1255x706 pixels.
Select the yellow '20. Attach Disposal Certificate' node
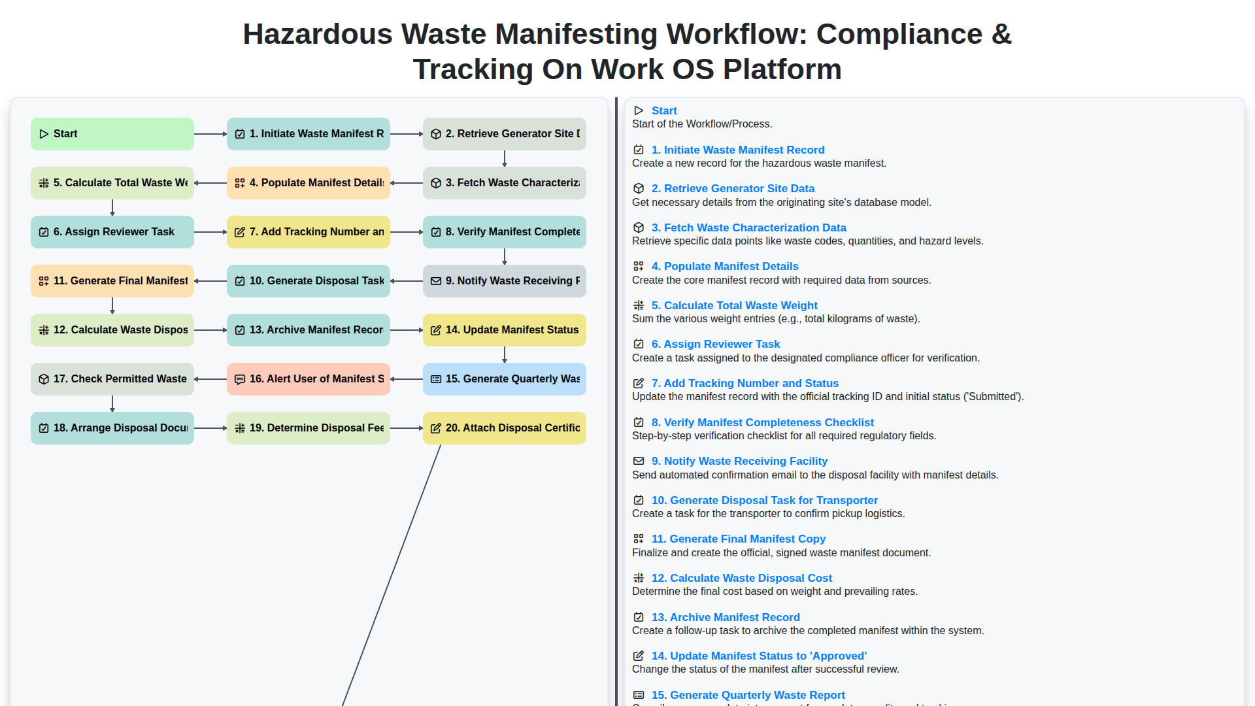pos(505,428)
